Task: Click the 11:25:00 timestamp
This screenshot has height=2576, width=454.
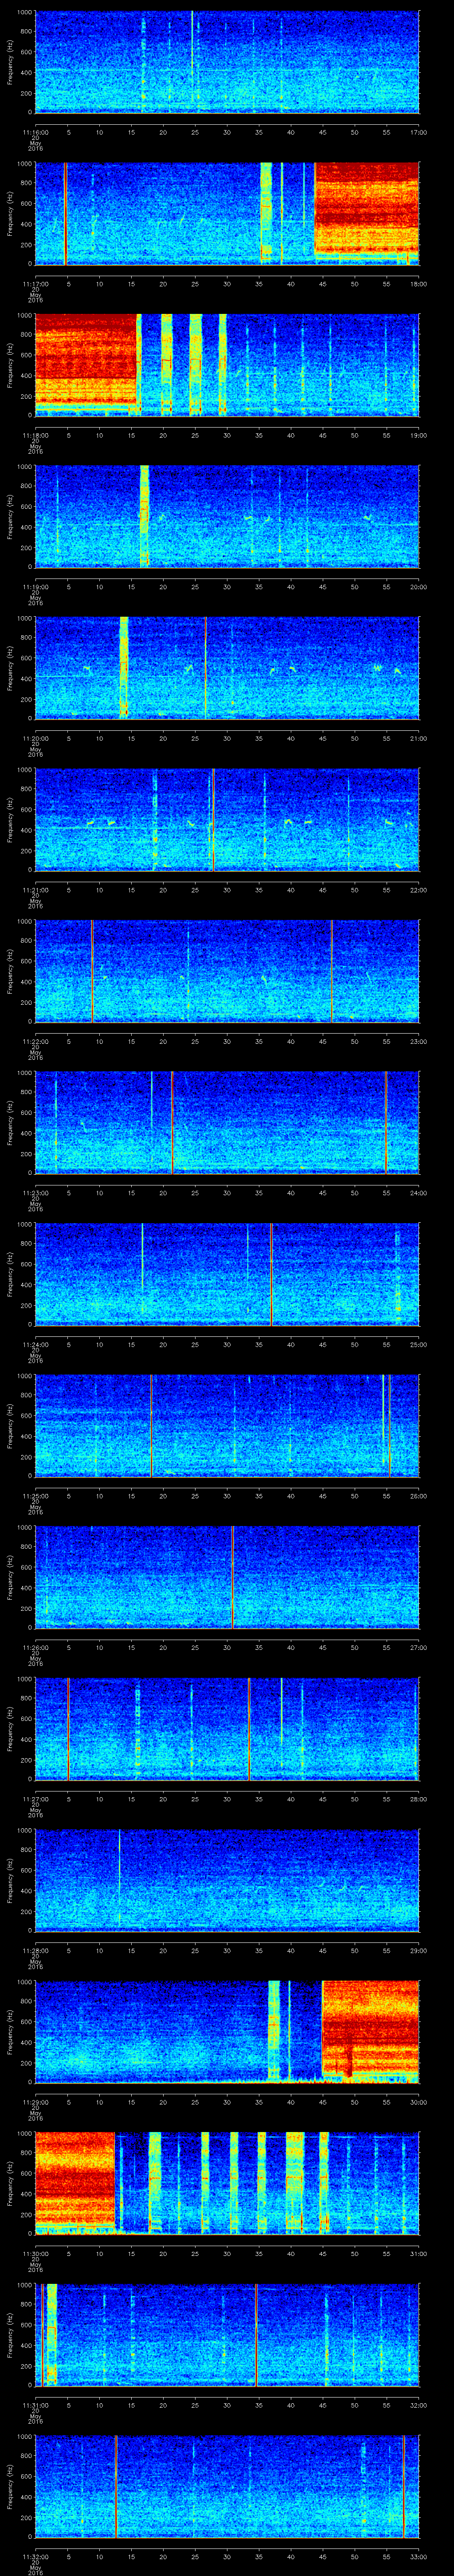Action: pos(35,1495)
